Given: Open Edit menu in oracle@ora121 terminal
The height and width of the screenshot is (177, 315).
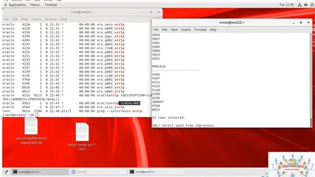Looking at the screenshot, I should [x=164, y=29].
